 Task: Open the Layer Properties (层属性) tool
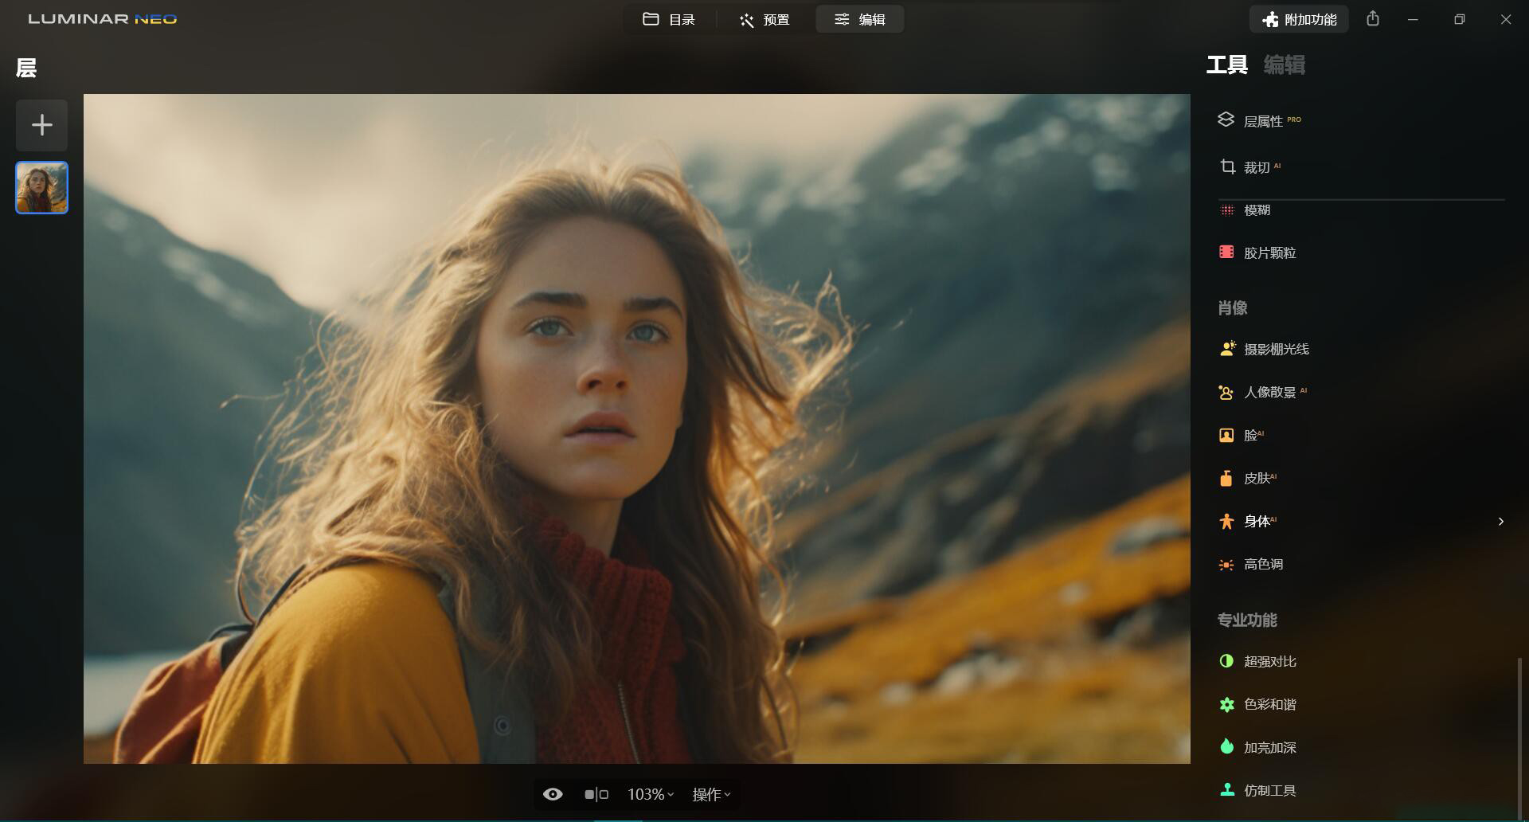1262,121
